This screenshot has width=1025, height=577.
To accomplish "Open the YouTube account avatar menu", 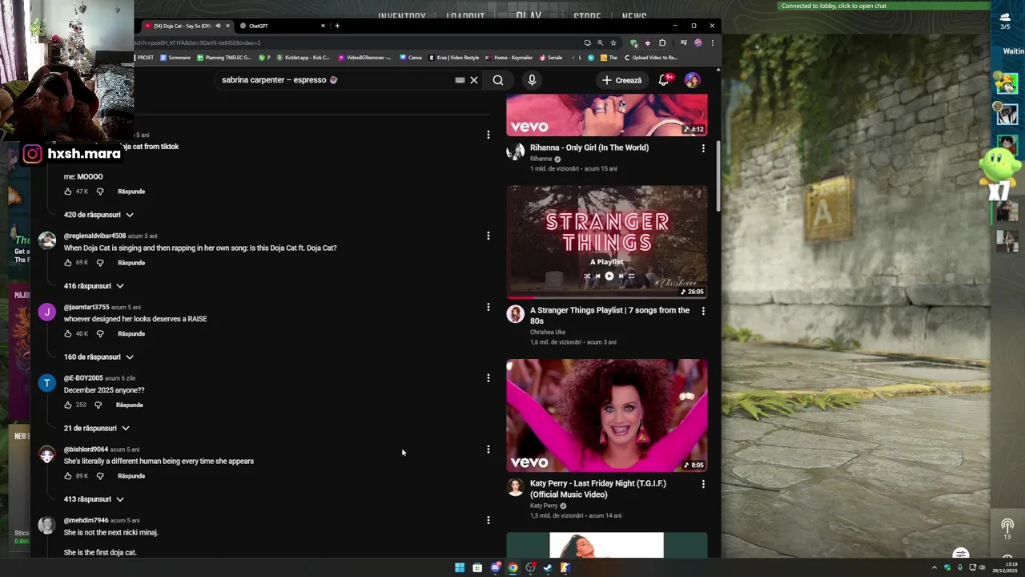I will [693, 80].
